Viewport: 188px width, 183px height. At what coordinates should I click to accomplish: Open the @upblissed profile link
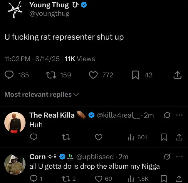(95, 157)
